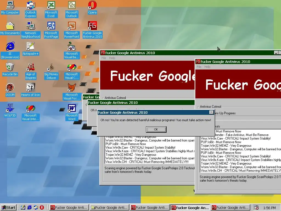Screen dimensions: 281x211
Task: Select Virus.Win9x.Kaze row in right window list
Action: pos(241,160)
